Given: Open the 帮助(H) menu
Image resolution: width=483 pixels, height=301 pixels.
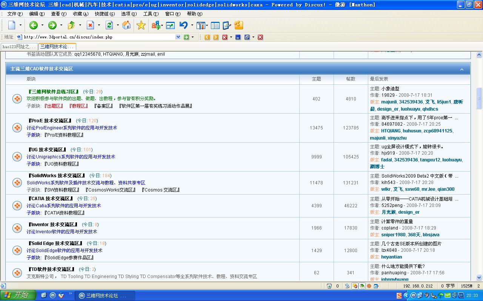Looking at the screenshot, I should (x=195, y=14).
